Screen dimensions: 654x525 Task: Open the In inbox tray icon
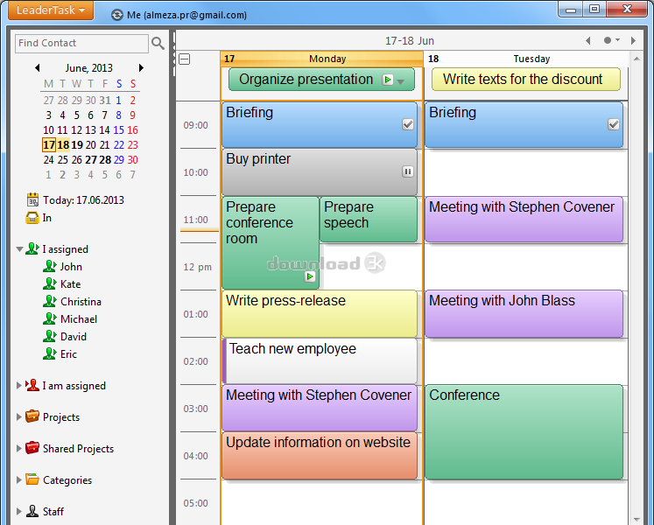coord(33,218)
